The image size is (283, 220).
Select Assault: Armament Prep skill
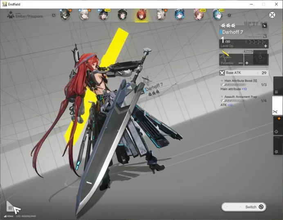[240, 97]
